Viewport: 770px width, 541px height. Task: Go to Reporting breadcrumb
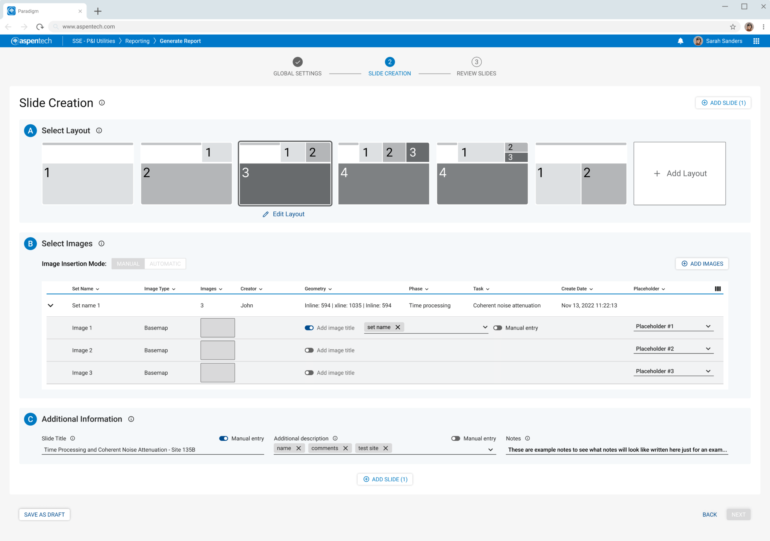[x=137, y=41]
